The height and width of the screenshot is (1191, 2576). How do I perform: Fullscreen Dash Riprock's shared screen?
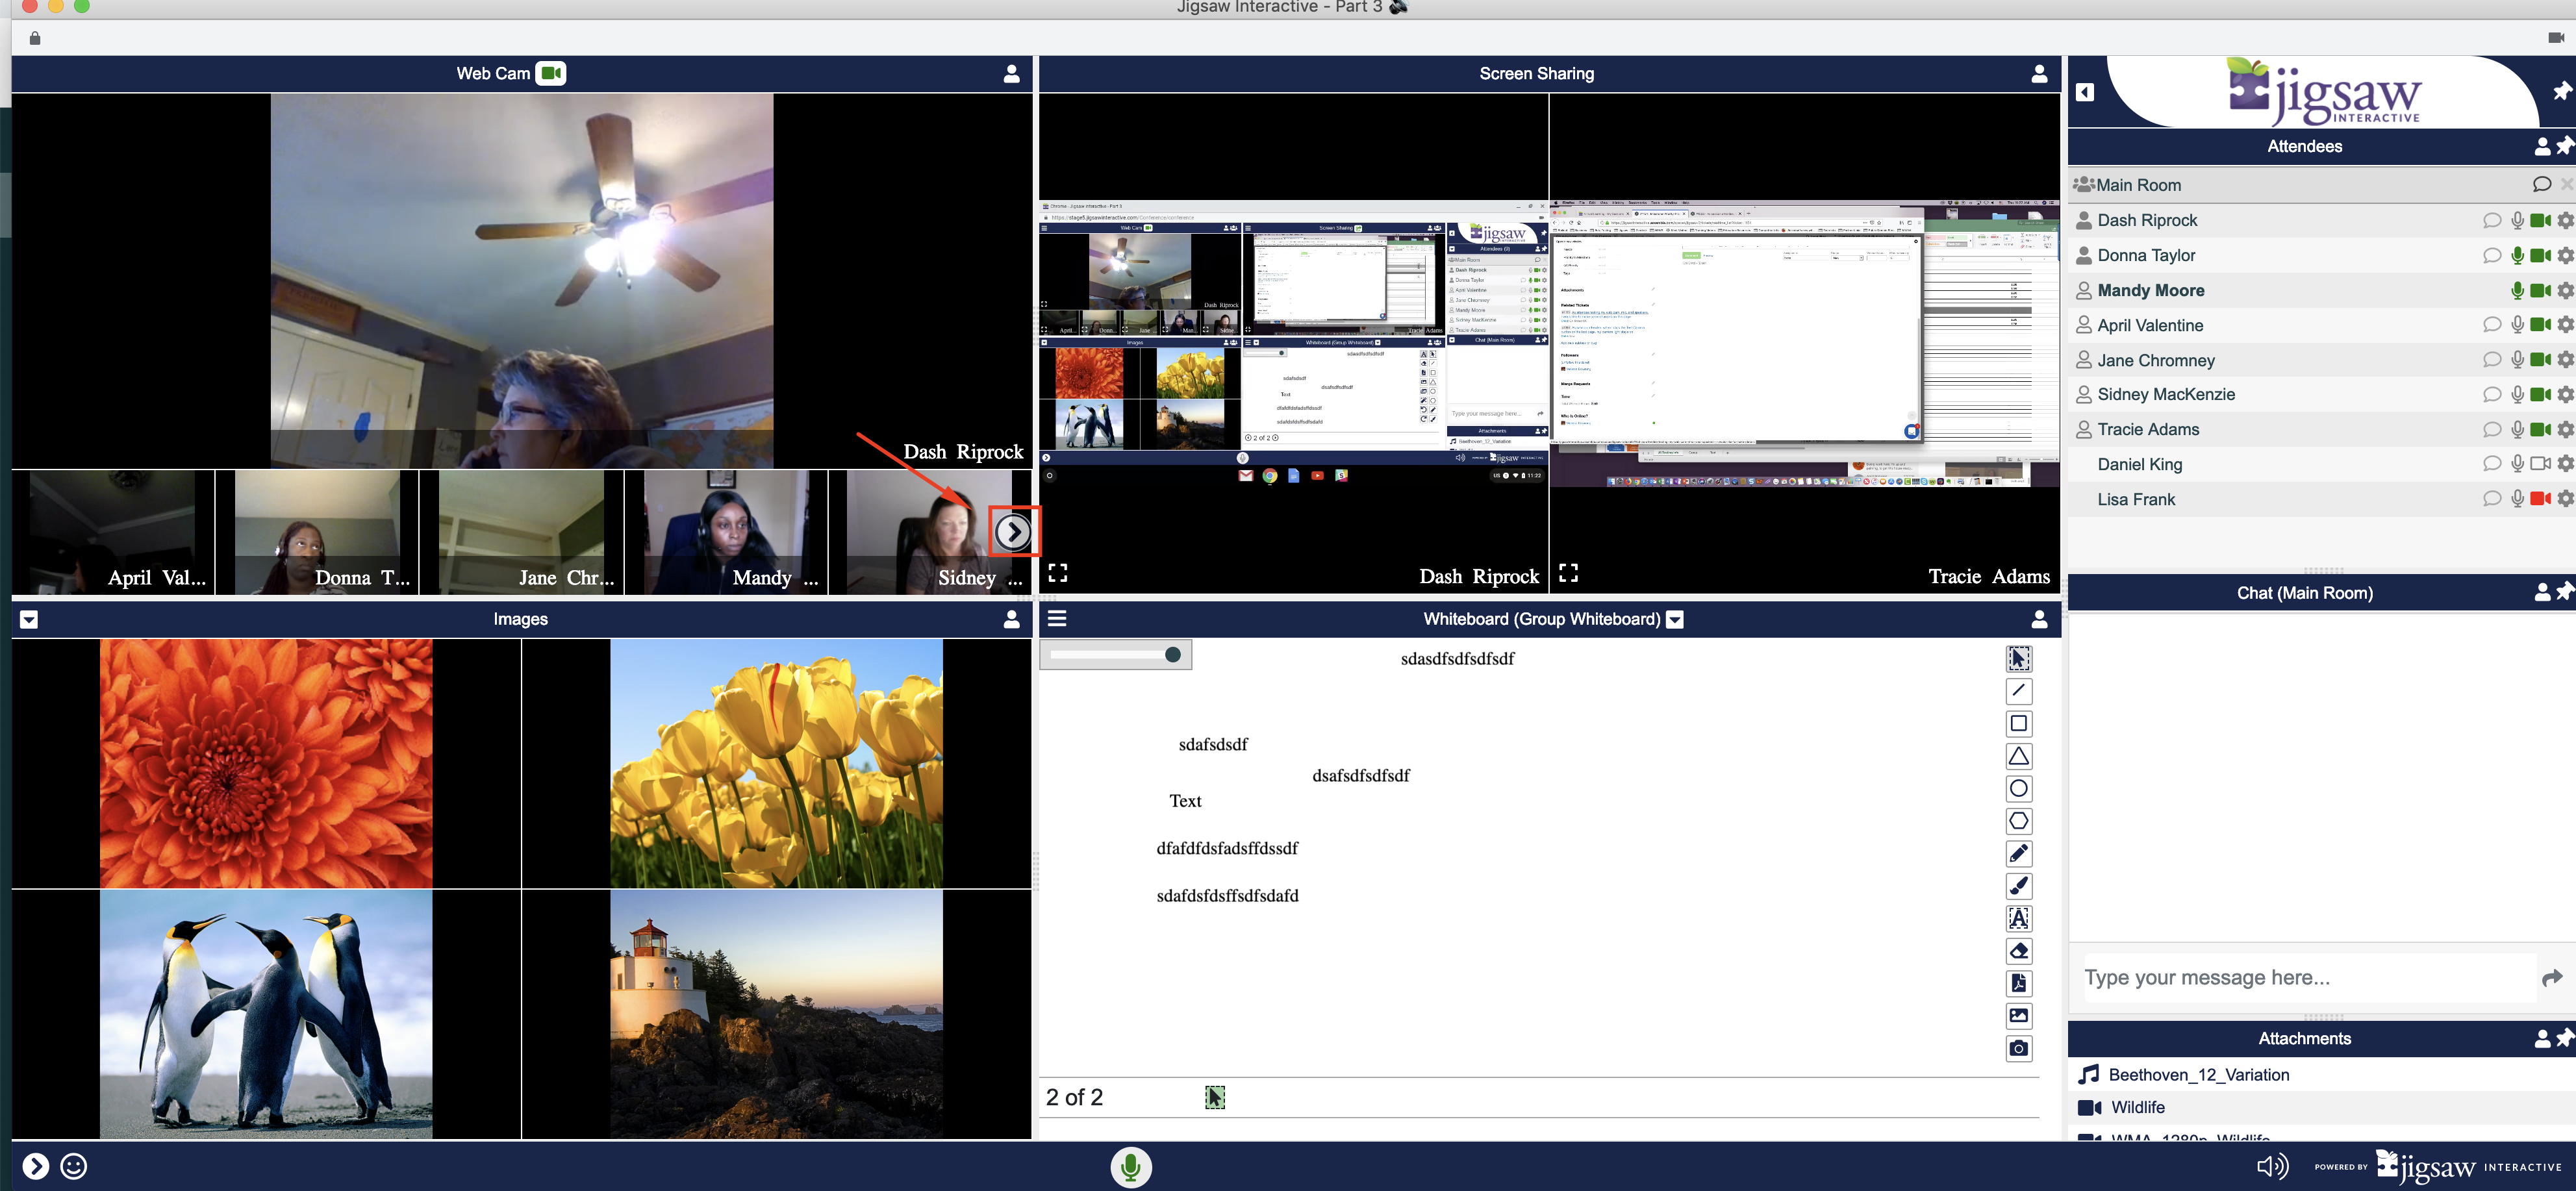point(1058,573)
